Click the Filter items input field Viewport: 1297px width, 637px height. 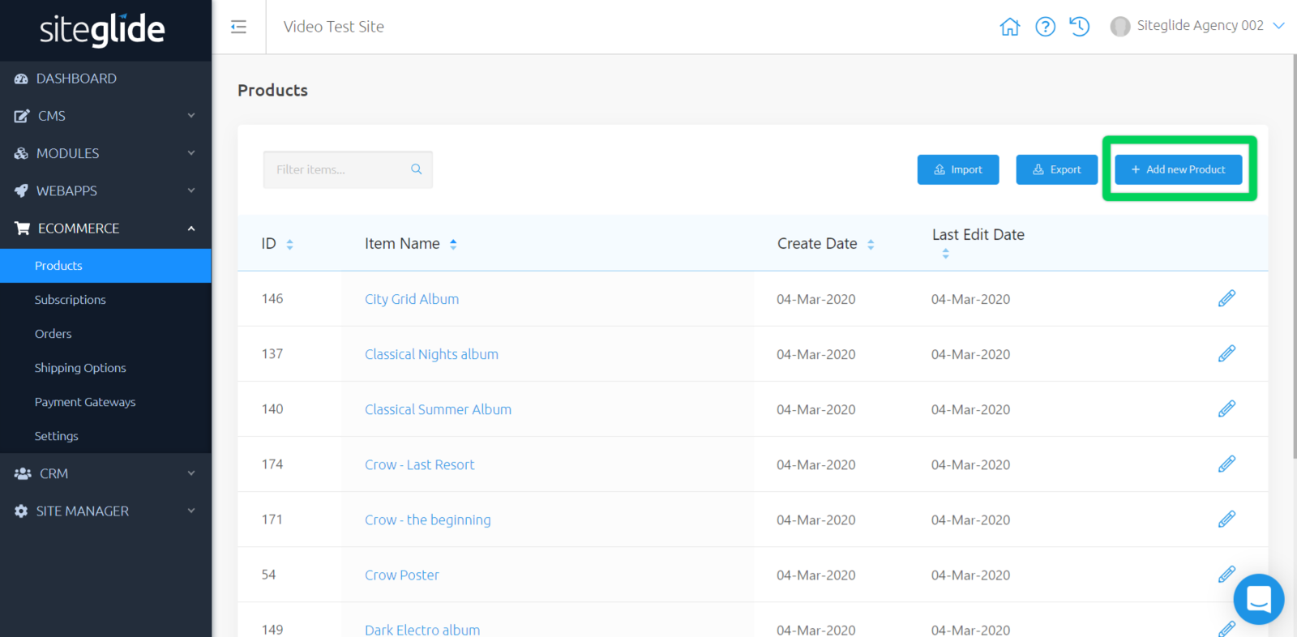[x=336, y=169]
